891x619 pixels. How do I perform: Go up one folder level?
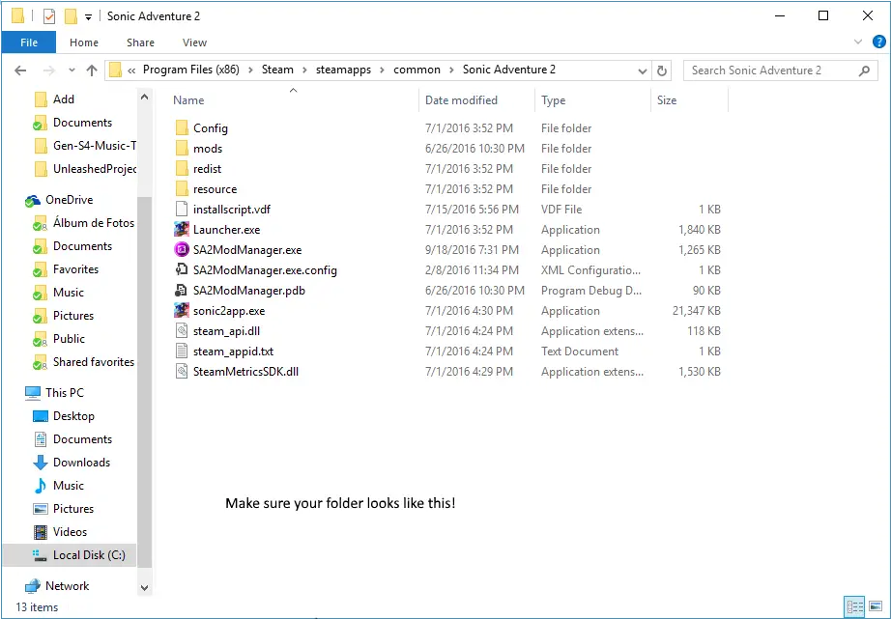[x=92, y=70]
